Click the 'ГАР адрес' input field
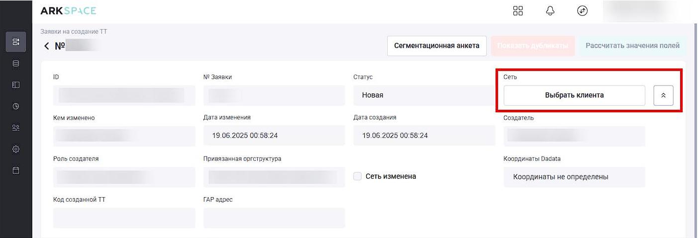The image size is (698, 238). [x=274, y=218]
